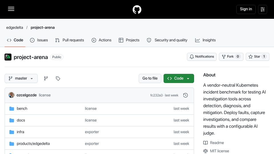Click the bench folder icon
This screenshot has height=154, width=274.
coord(12,109)
